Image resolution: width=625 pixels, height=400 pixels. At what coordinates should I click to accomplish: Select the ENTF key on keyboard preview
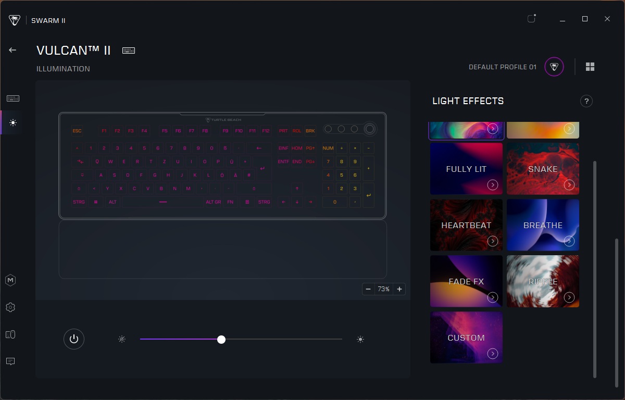[x=283, y=161]
